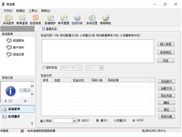Open the 短信用语 toolbar icon
The height and width of the screenshot is (137, 182).
[x=35, y=20]
